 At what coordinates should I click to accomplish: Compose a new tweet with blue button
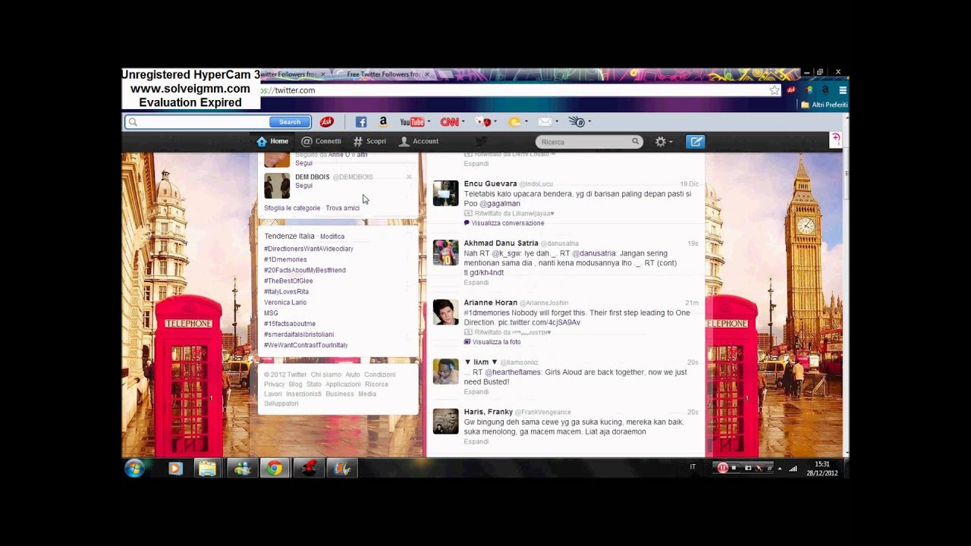[x=696, y=142]
